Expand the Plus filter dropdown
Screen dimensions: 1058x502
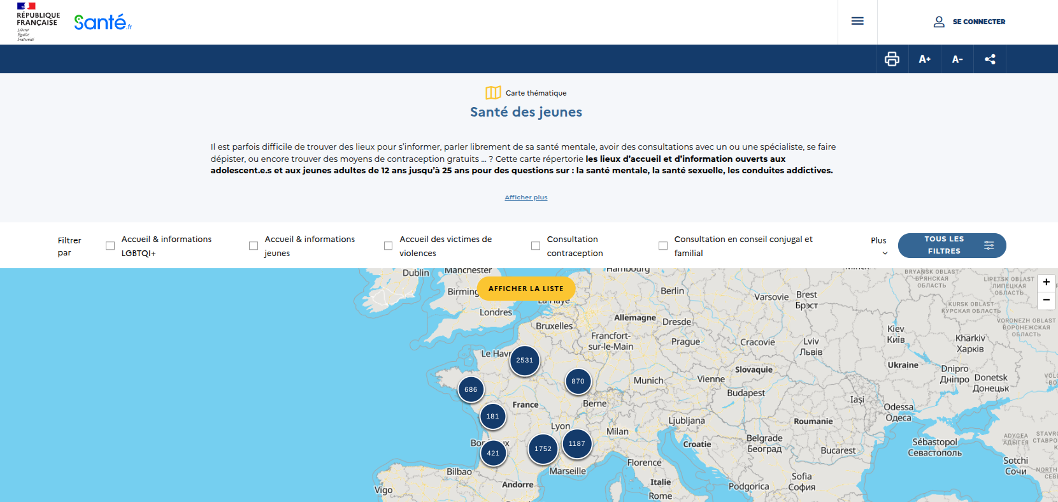pos(879,246)
